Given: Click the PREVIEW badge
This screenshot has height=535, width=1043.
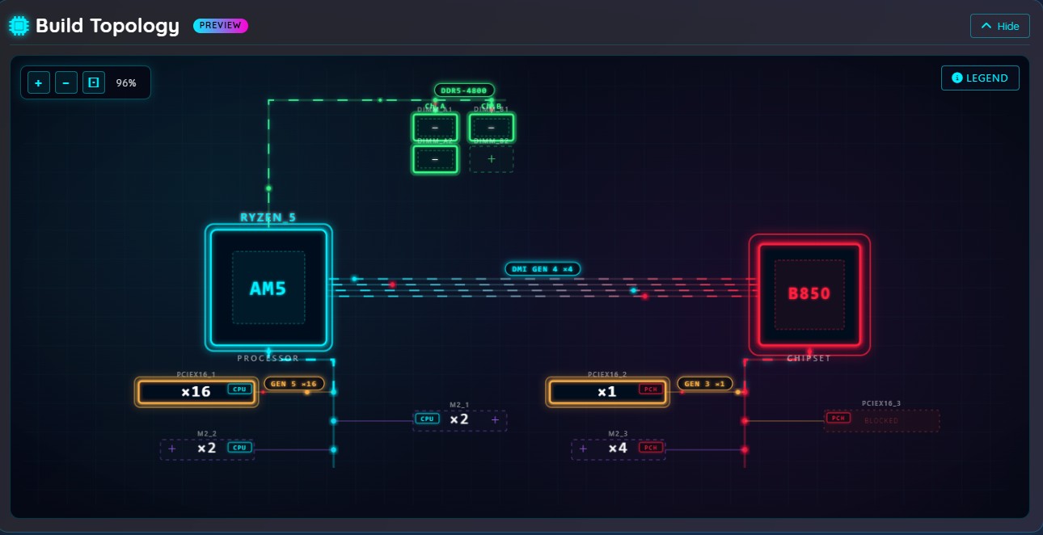Looking at the screenshot, I should click(x=220, y=25).
